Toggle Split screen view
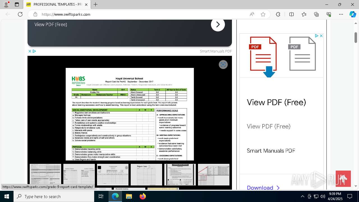The image size is (359, 202). 291,14
